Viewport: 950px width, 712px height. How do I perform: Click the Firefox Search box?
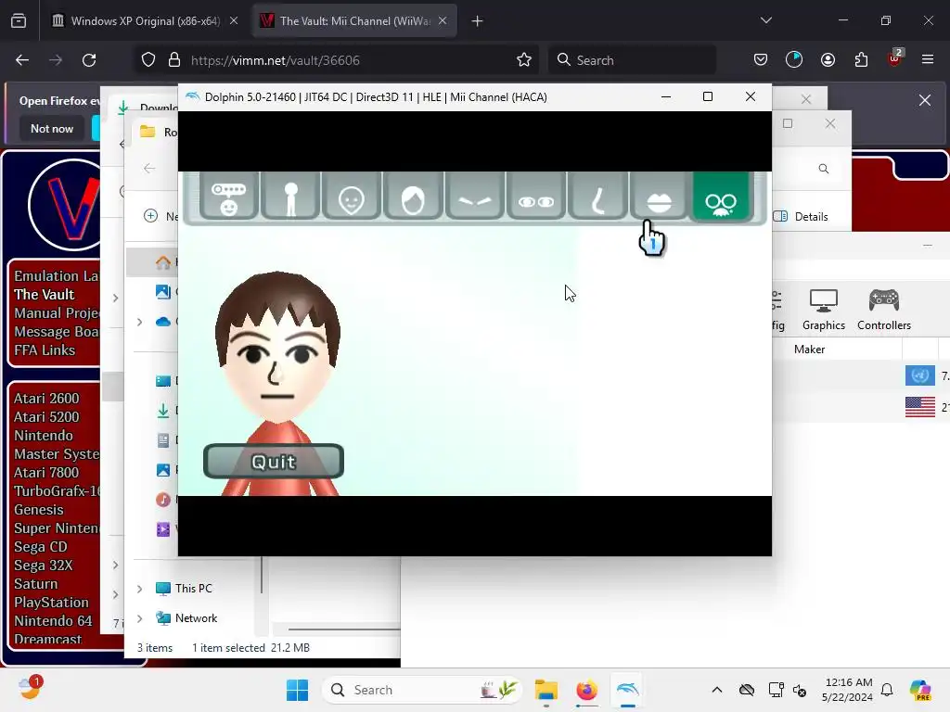point(632,60)
